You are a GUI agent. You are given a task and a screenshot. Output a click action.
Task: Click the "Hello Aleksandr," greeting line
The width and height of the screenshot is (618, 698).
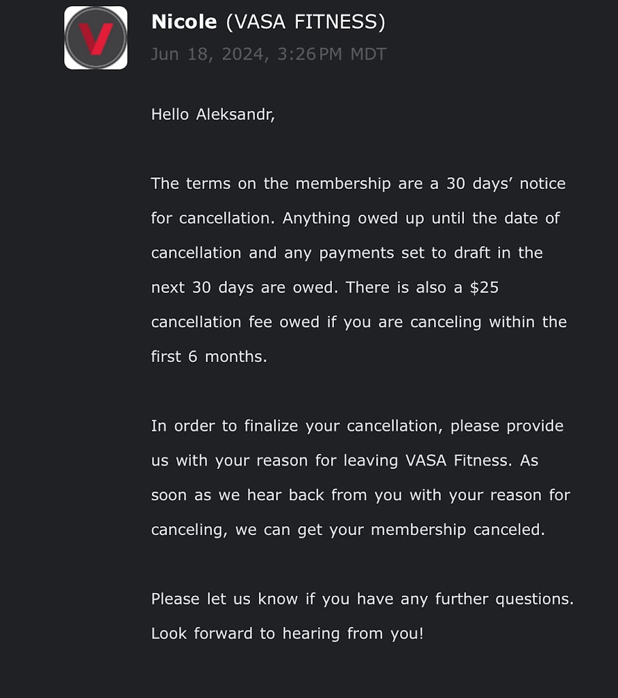click(213, 114)
